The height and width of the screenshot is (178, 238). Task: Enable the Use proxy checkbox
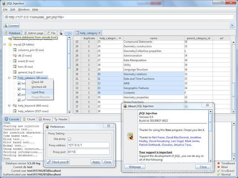coord(70,139)
